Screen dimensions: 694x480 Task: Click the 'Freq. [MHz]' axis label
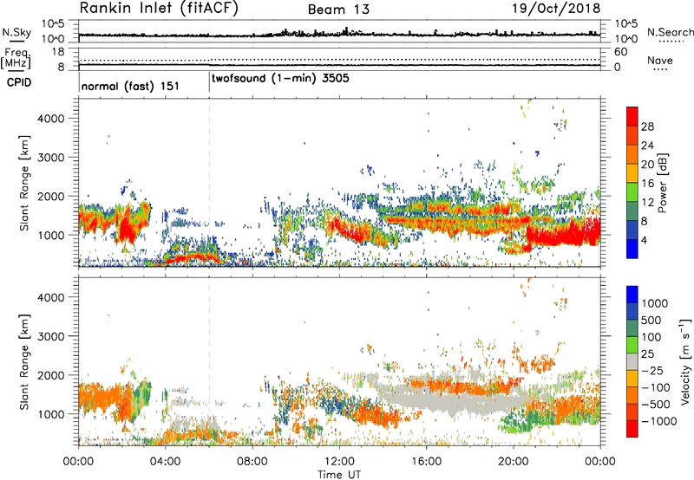[16, 59]
